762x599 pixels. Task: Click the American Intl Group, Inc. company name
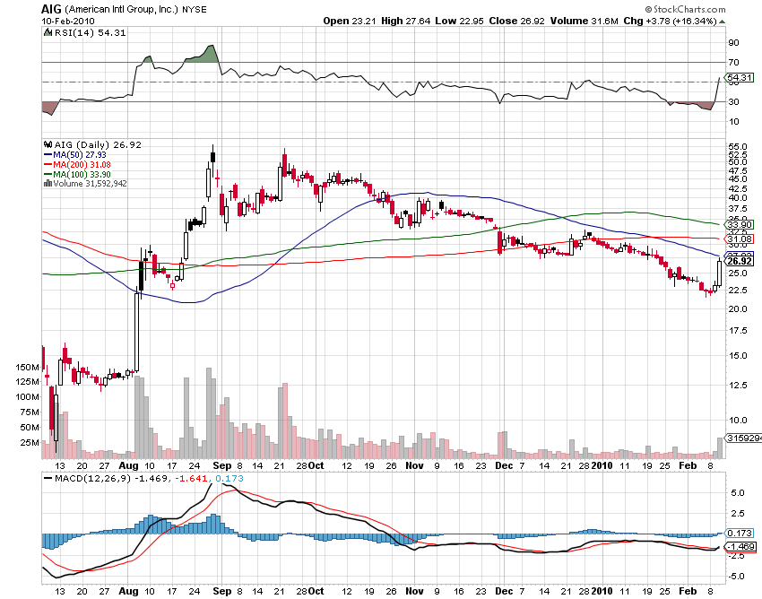(122, 9)
